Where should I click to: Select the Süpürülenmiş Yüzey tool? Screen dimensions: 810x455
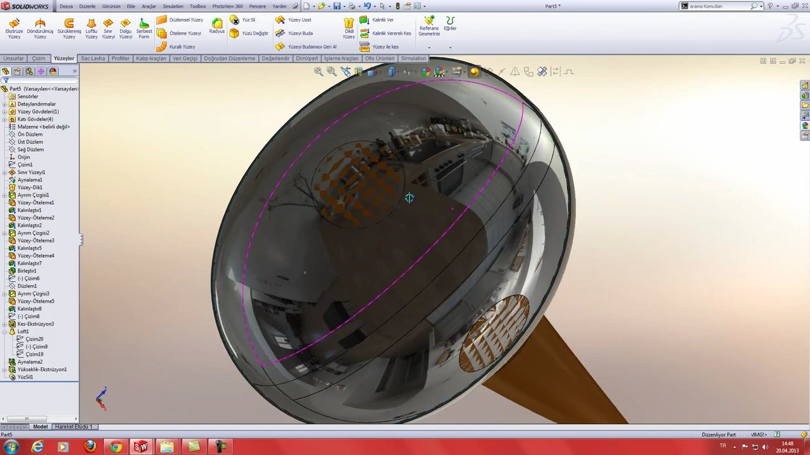69,28
